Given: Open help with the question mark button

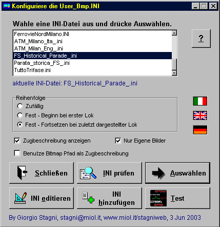Looking at the screenshot, I should click(201, 39).
